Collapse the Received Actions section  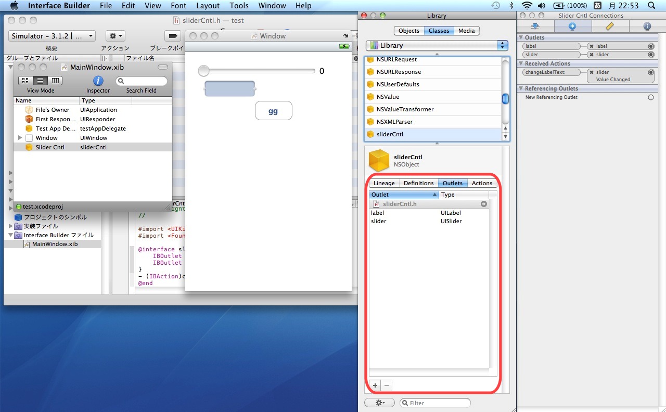[521, 63]
